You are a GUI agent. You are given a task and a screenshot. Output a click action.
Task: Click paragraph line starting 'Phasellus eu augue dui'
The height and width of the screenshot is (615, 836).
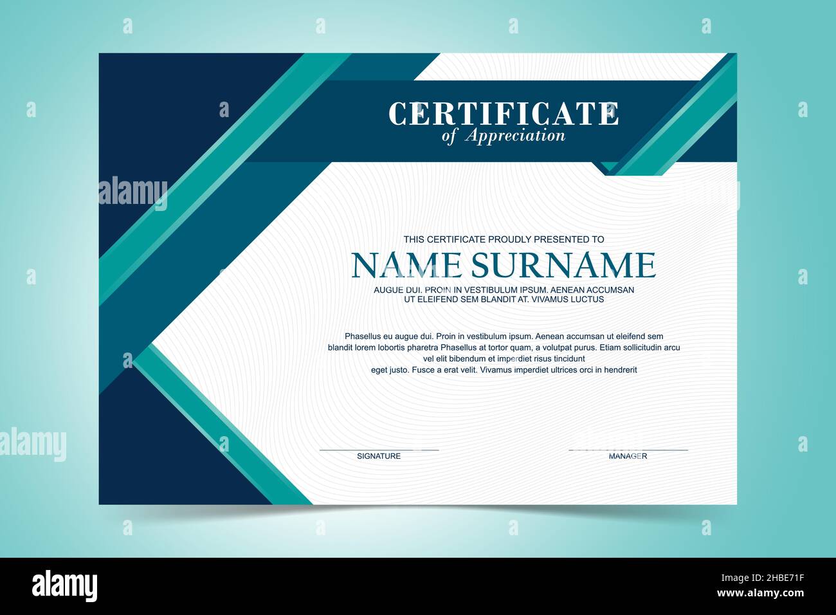pos(504,336)
